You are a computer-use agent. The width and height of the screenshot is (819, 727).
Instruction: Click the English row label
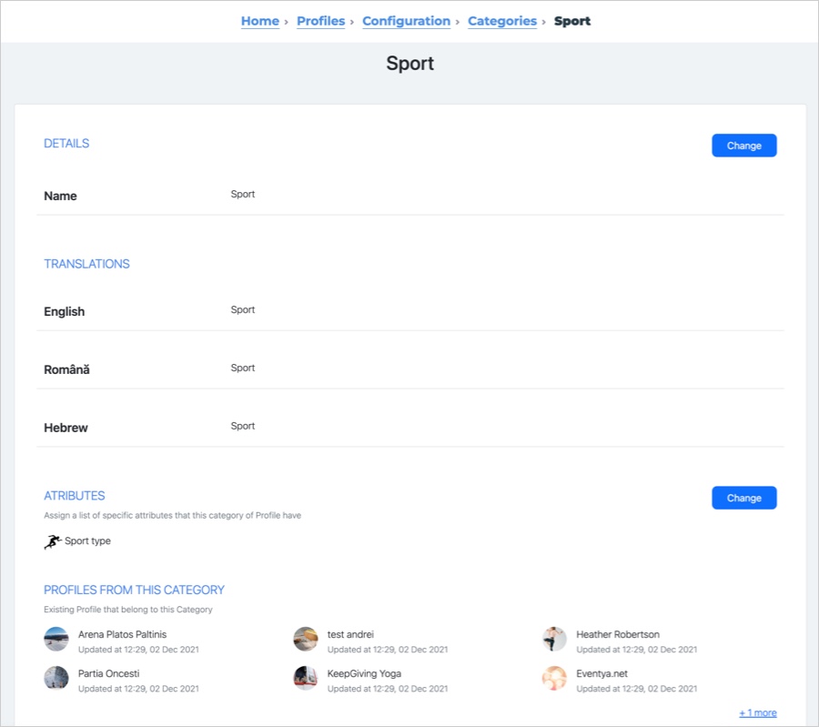pyautogui.click(x=65, y=312)
